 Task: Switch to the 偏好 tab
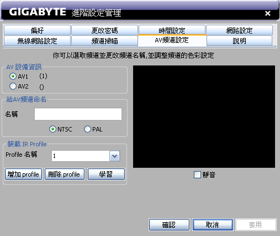[37, 30]
